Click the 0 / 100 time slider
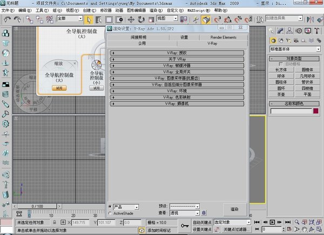324x235 pixels. coord(37,206)
